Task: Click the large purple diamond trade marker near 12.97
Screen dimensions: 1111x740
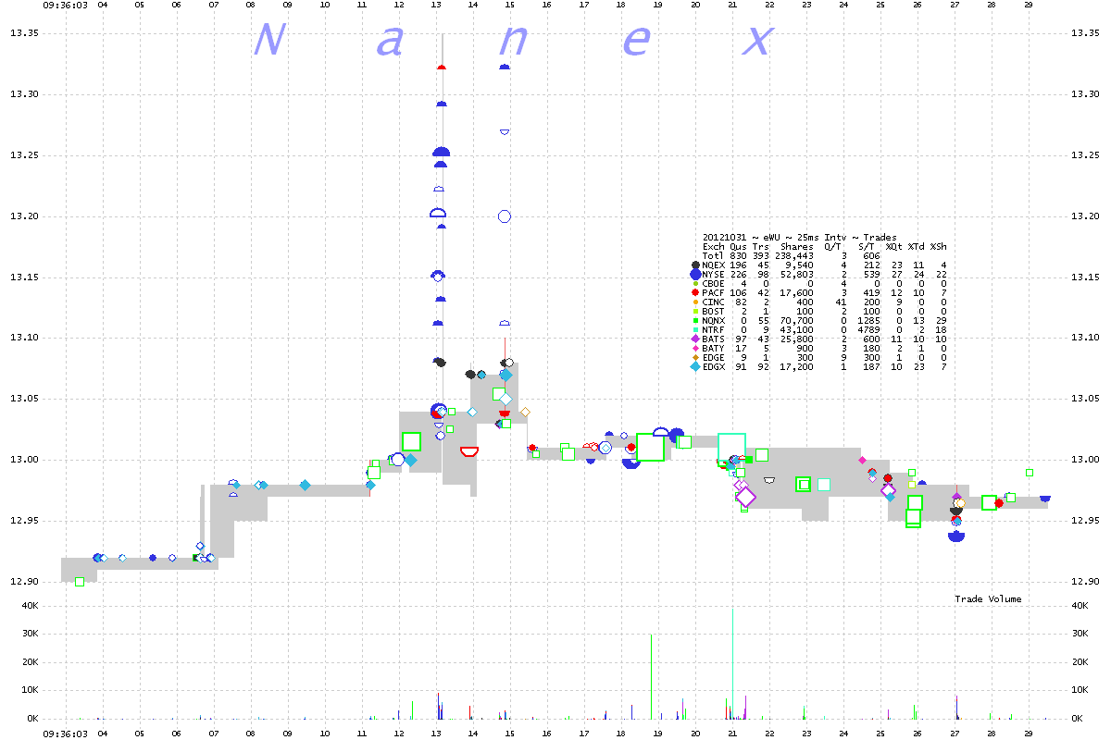Action: click(x=746, y=498)
